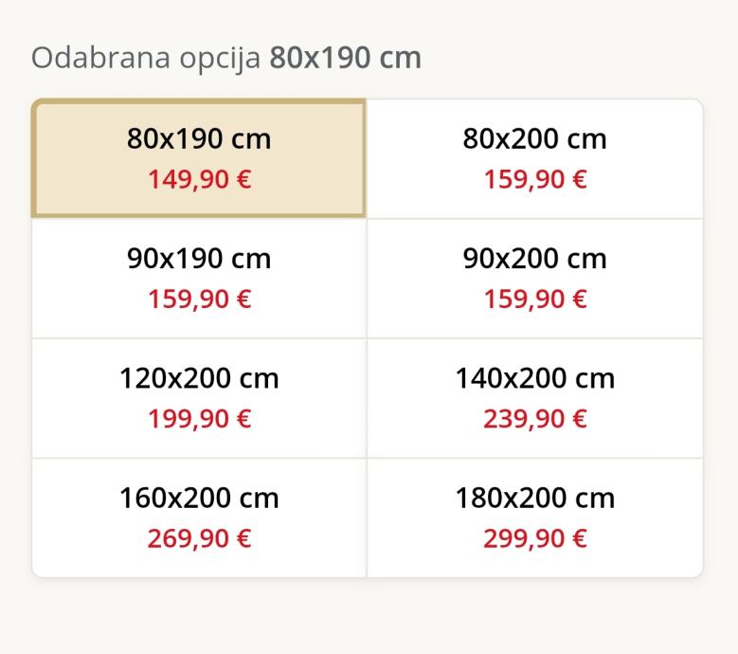Click the 149,90 € price
The image size is (738, 654).
click(x=199, y=179)
